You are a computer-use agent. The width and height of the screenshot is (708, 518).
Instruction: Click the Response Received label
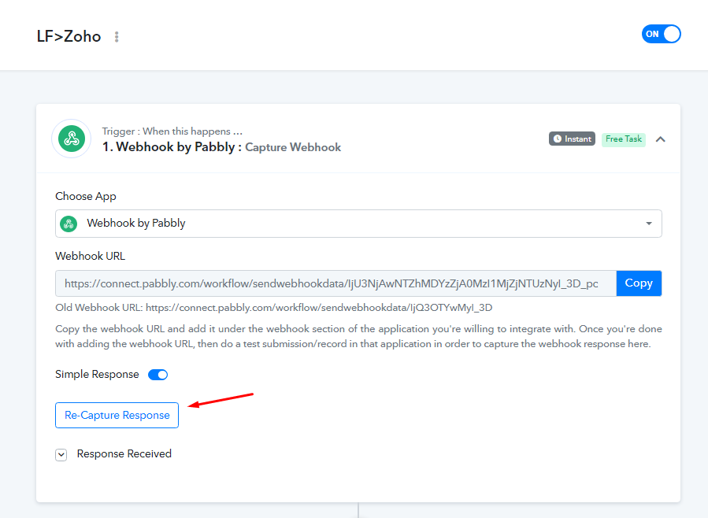[124, 454]
